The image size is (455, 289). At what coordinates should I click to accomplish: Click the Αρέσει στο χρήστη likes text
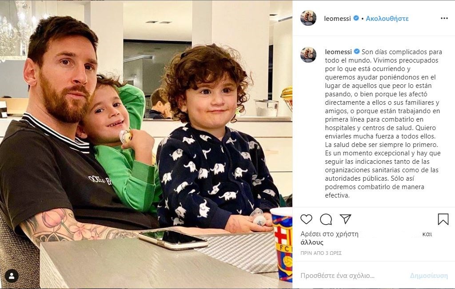(x=329, y=234)
